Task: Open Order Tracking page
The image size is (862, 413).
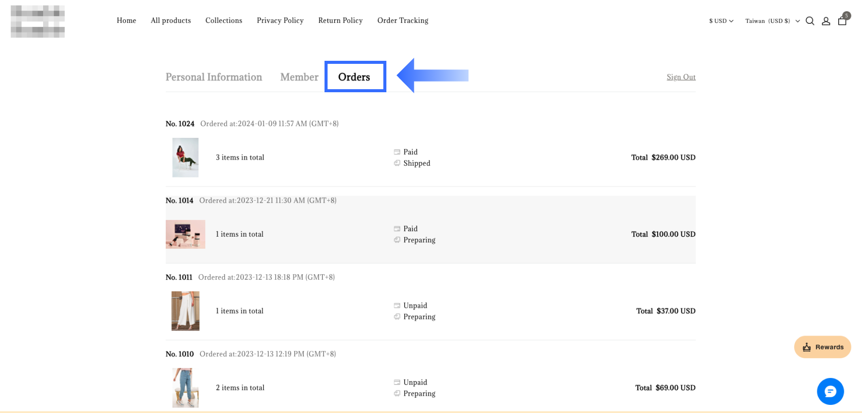Action: tap(403, 21)
